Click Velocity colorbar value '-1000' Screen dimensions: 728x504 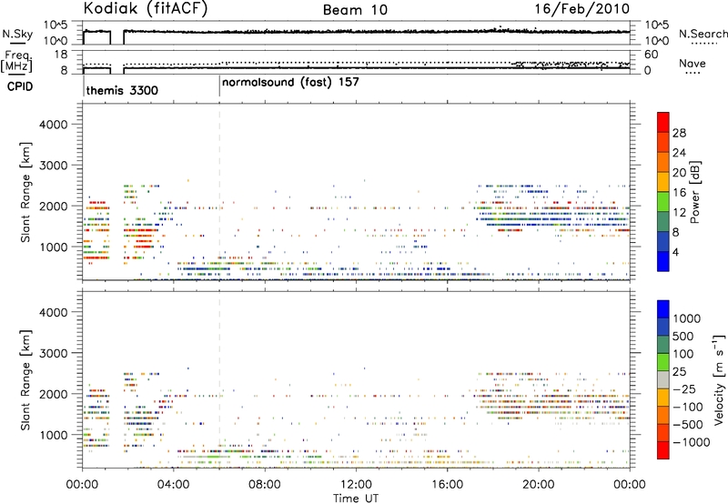coord(691,442)
